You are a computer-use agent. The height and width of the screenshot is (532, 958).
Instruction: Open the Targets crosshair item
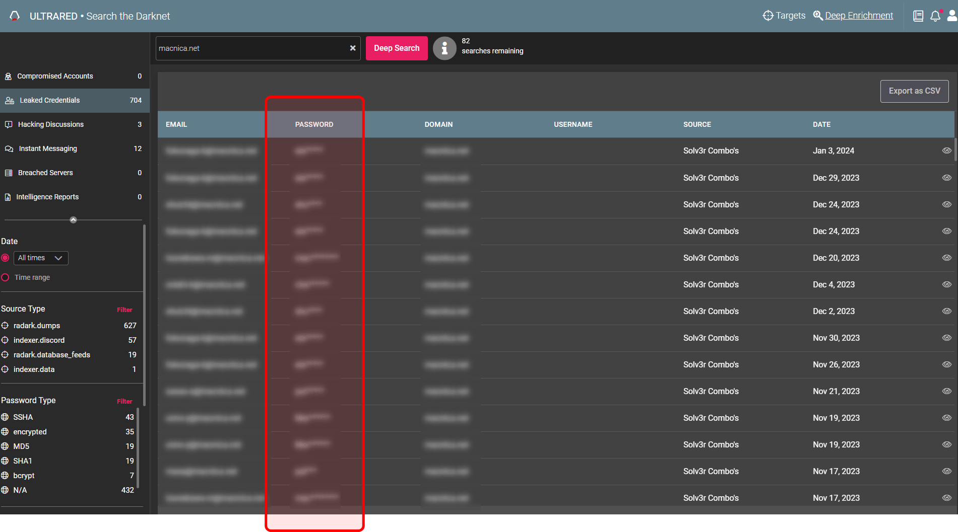tap(784, 16)
